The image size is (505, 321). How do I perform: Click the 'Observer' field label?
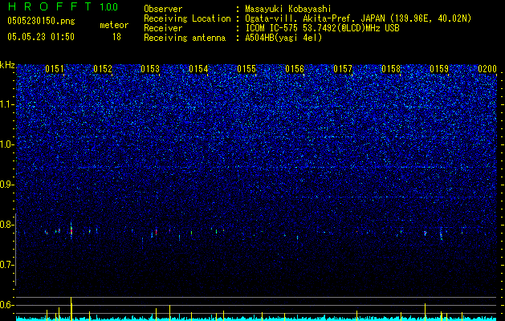coord(163,9)
